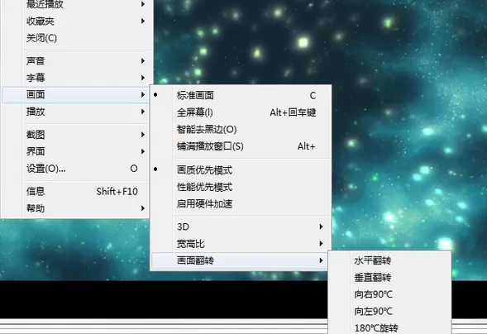Choose 全屏幕(I) option

[x=241, y=112]
